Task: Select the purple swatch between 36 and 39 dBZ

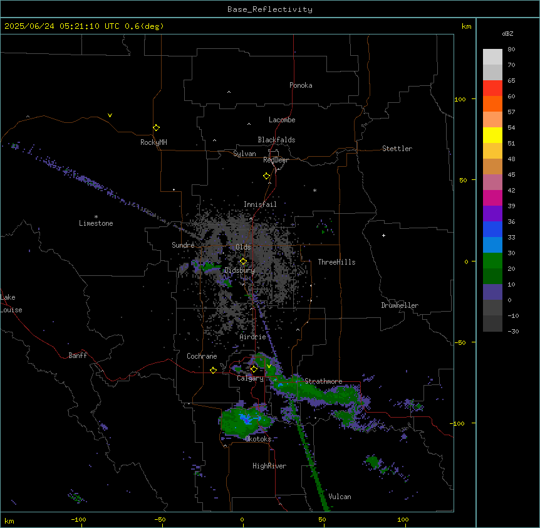Action: pyautogui.click(x=492, y=214)
